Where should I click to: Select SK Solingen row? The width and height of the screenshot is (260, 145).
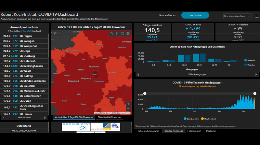24,41
